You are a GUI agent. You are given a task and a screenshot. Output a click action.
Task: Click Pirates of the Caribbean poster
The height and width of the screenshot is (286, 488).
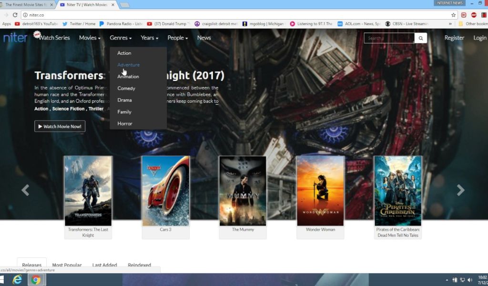[398, 191]
